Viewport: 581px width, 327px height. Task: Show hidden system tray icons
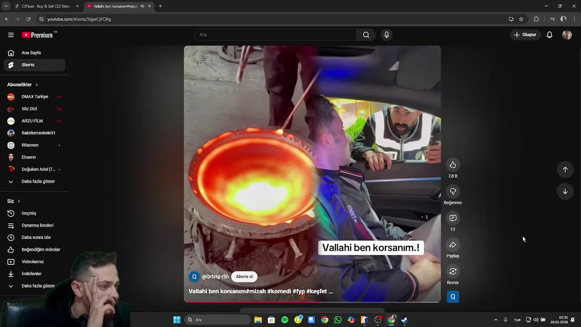[496, 320]
